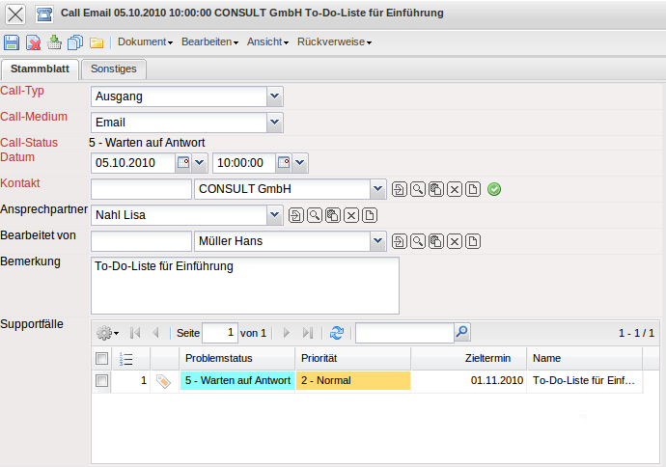Tick the checkbox for support case row 1
The height and width of the screenshot is (467, 666).
tap(101, 381)
